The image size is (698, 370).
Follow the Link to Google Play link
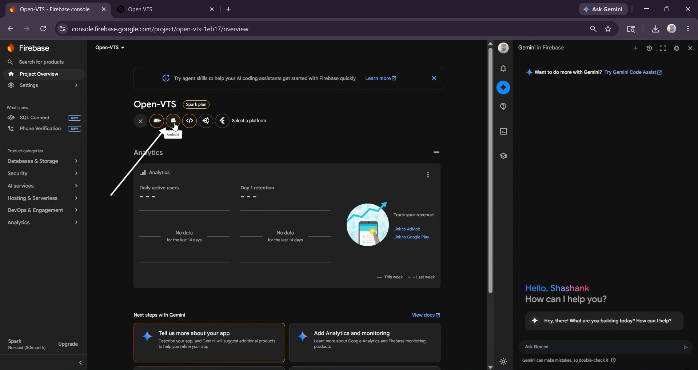(411, 237)
